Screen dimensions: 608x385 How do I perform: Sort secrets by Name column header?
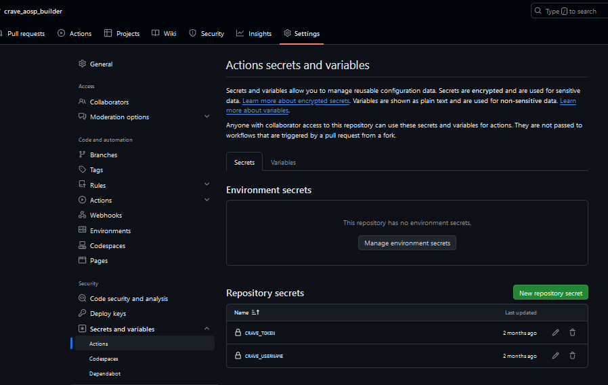[x=246, y=312]
